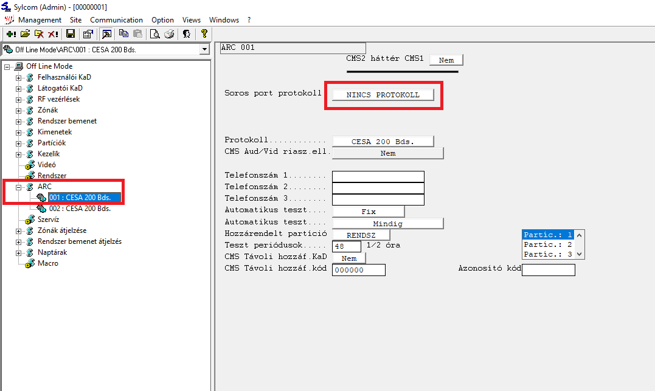This screenshot has height=391, width=655.
Task: Open the Communication menu
Action: [x=116, y=20]
